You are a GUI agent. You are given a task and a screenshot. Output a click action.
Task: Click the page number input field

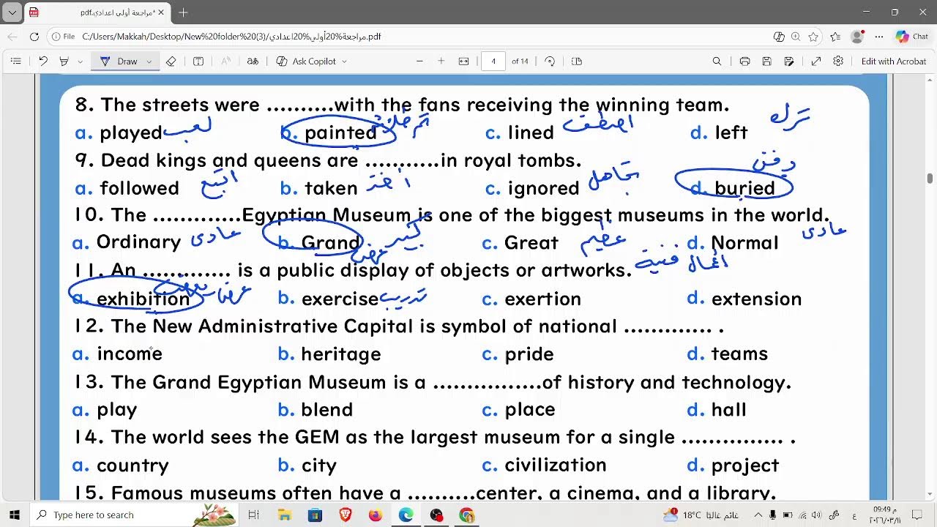[x=493, y=61]
